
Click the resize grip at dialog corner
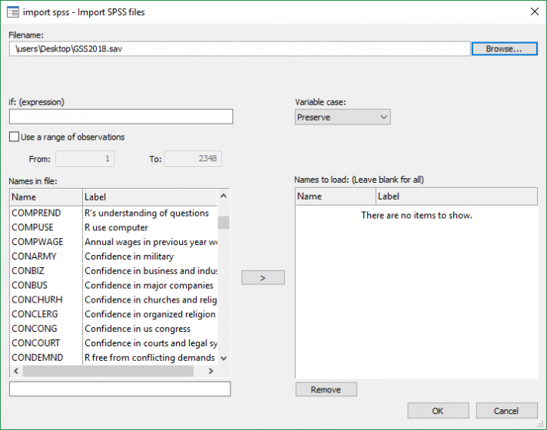(x=541, y=424)
